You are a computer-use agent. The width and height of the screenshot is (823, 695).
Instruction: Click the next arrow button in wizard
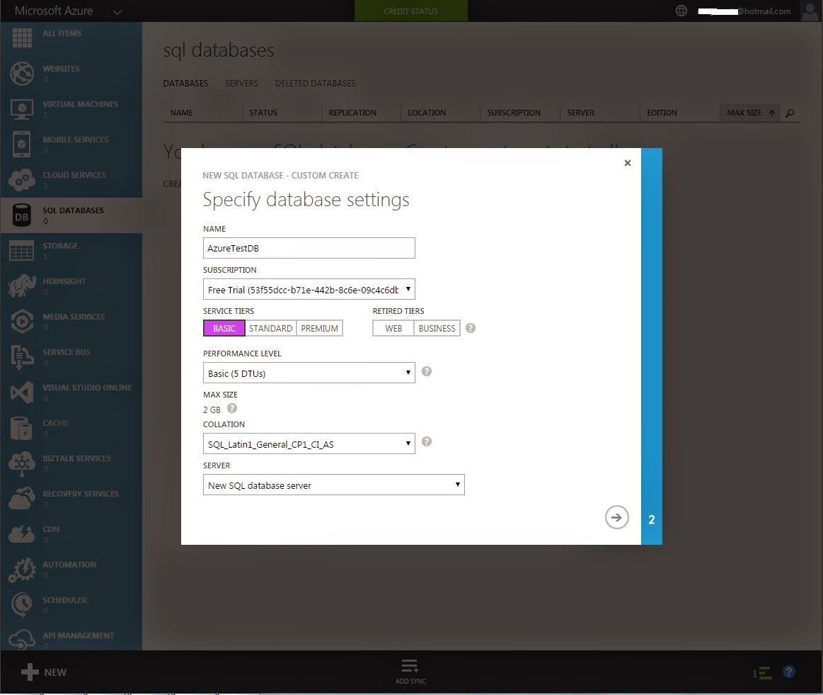[x=617, y=517]
